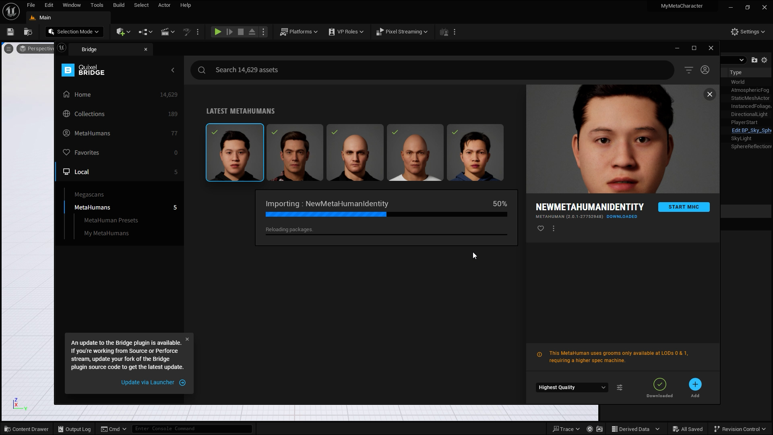Click the camera capture toggle in the status bar
The width and height of the screenshot is (773, 435).
(599, 429)
